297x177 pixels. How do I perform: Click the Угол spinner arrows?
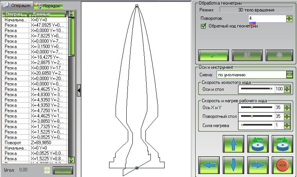(47, 170)
